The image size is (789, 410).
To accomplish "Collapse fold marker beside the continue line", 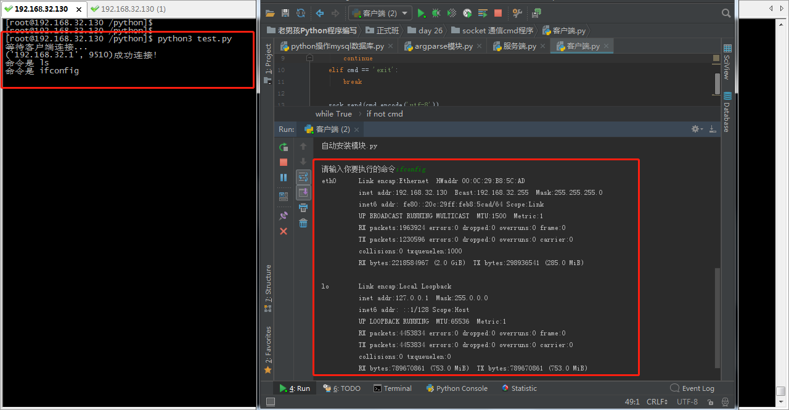I will pos(310,59).
